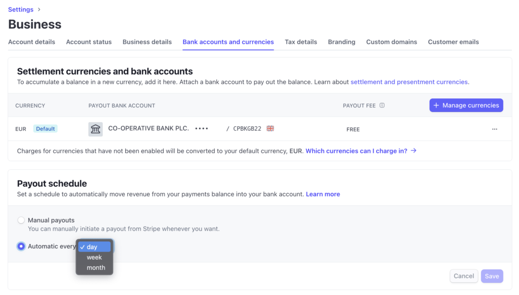Open the Branding tab
The height and width of the screenshot is (295, 519).
coord(342,42)
